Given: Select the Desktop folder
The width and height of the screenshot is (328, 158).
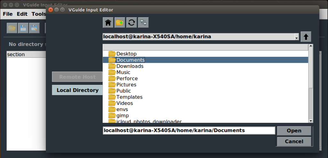Looking at the screenshot, I should point(205,54).
